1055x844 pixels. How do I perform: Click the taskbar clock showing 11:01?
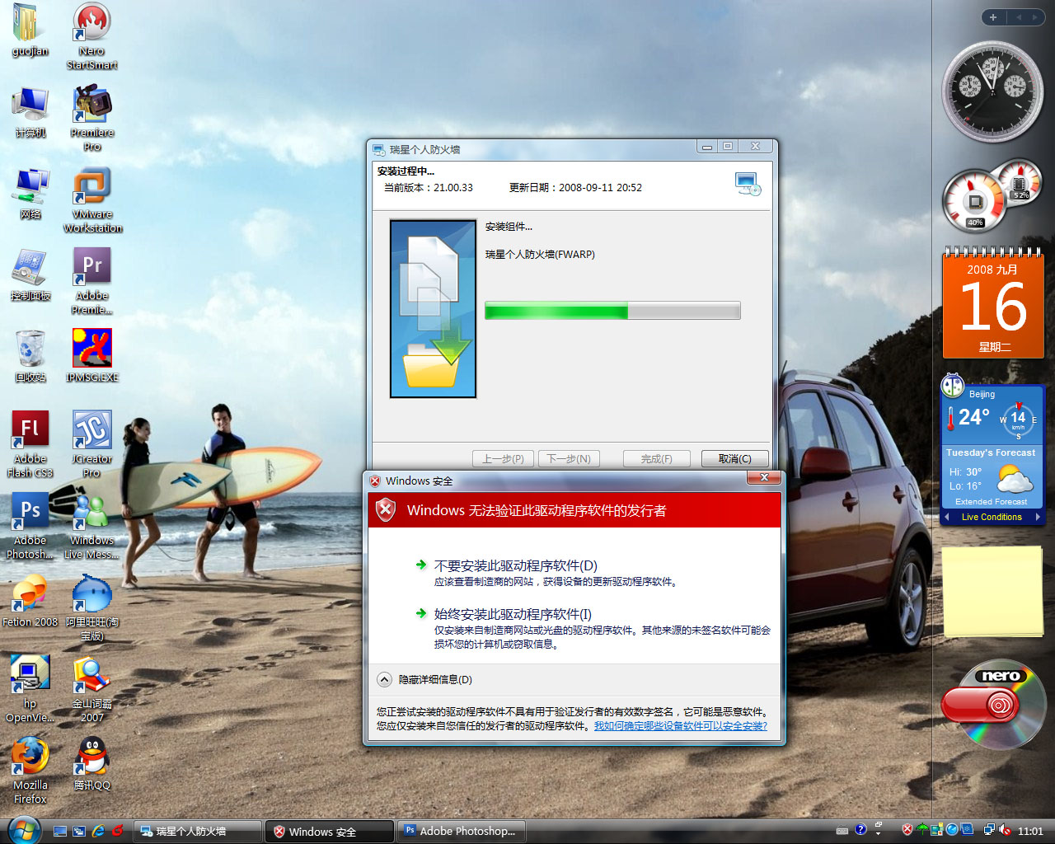click(x=1030, y=832)
